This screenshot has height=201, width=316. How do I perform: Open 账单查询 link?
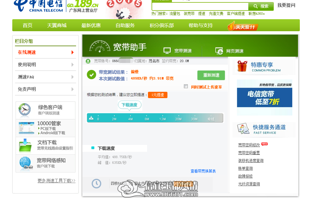(246, 169)
